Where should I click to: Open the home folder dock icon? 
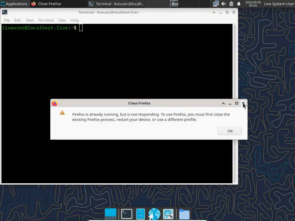[x=184, y=214]
